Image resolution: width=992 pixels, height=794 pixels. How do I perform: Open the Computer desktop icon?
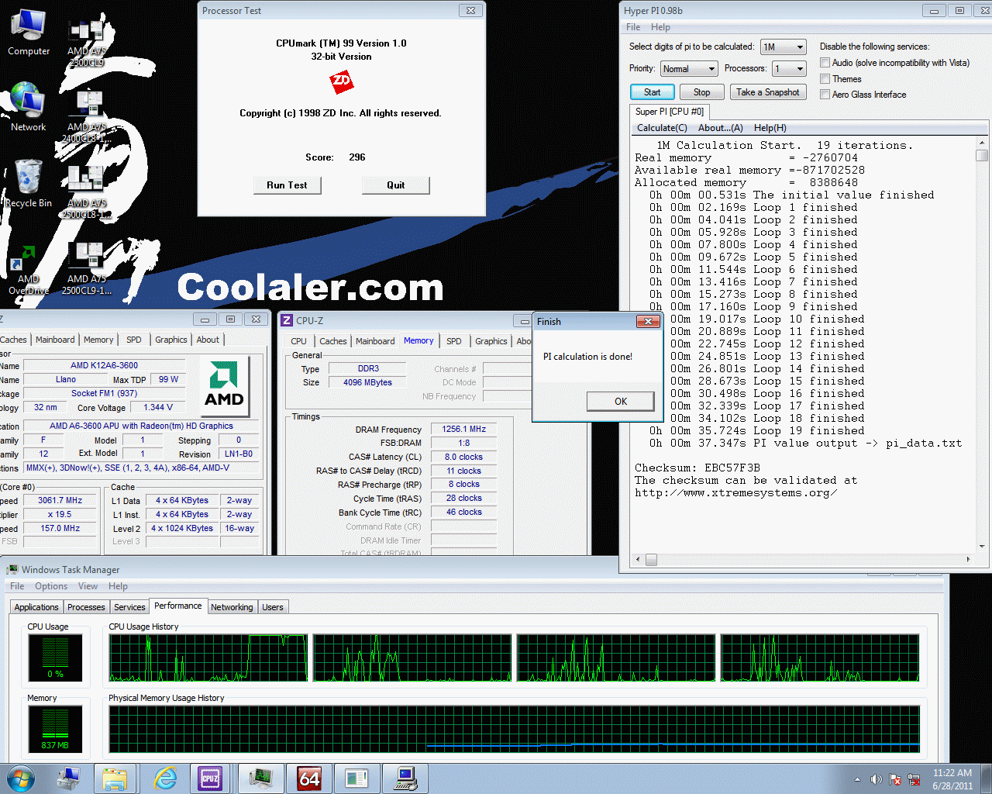(29, 33)
